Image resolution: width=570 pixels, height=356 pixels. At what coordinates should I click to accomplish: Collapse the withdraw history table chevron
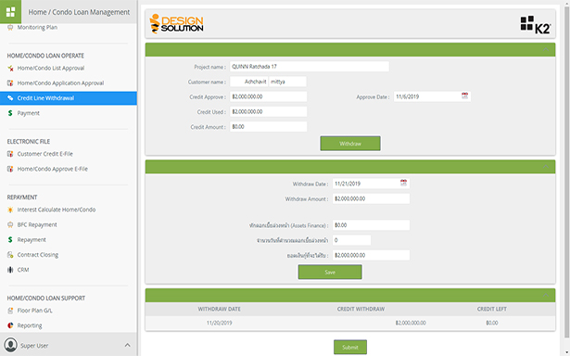[x=546, y=295]
